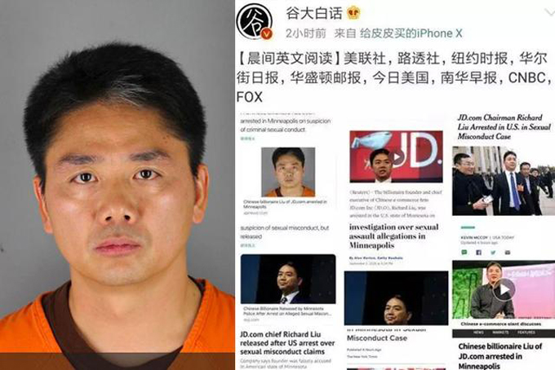Open the 谷大白话 username link
Viewport: 555px width, 370px height.
point(313,13)
